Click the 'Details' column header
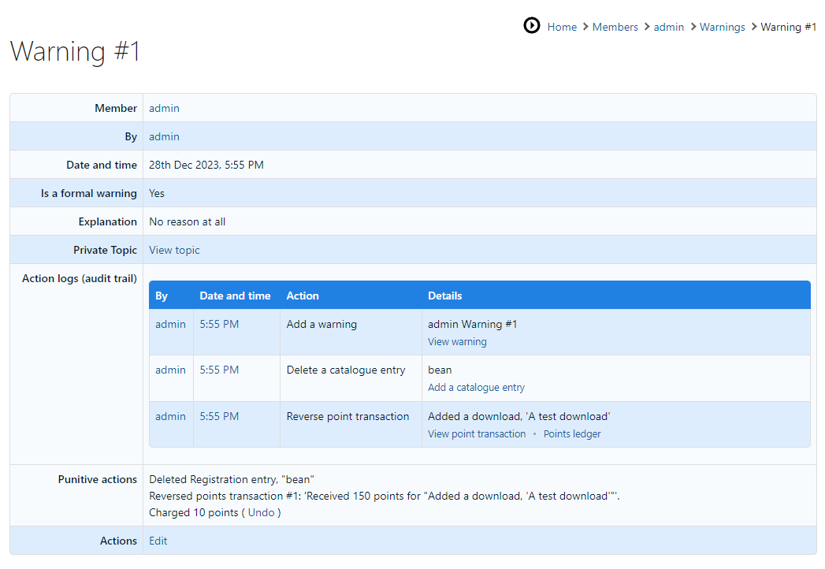 point(444,296)
